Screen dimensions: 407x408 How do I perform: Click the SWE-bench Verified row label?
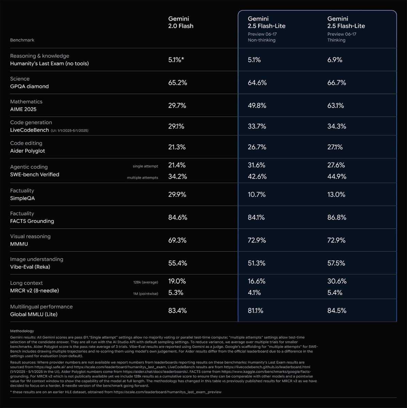pos(35,174)
